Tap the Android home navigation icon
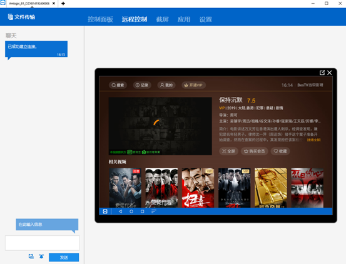Viewport: 346px width, 264px height. [131, 211]
